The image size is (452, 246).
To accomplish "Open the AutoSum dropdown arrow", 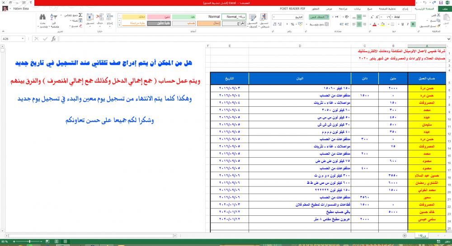I will 61,15.
